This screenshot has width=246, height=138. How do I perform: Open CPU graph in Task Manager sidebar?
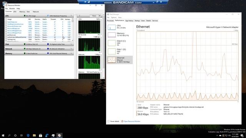point(120,27)
